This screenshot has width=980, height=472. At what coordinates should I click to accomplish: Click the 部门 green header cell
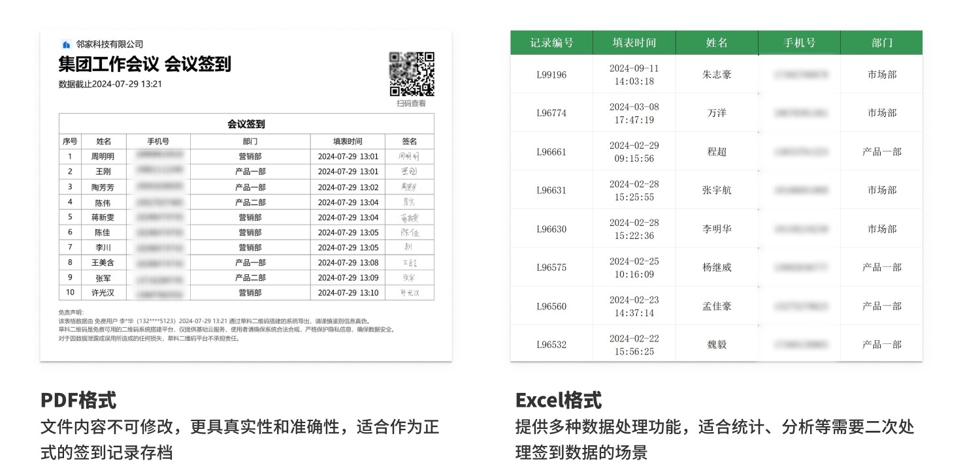click(882, 42)
